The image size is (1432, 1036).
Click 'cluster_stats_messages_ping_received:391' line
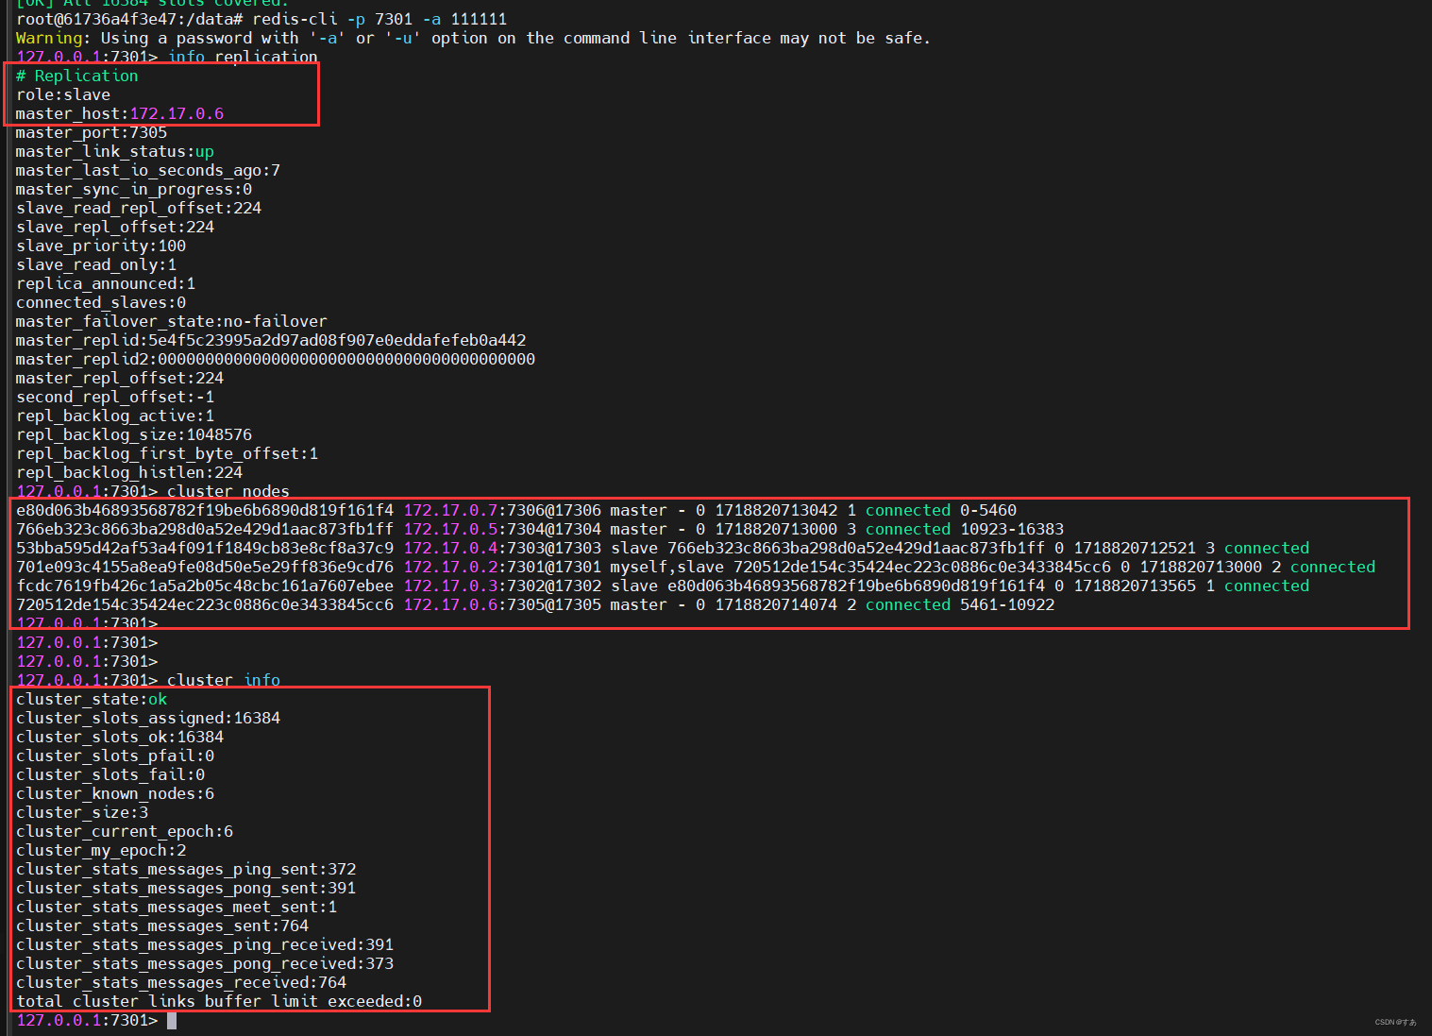pos(205,944)
